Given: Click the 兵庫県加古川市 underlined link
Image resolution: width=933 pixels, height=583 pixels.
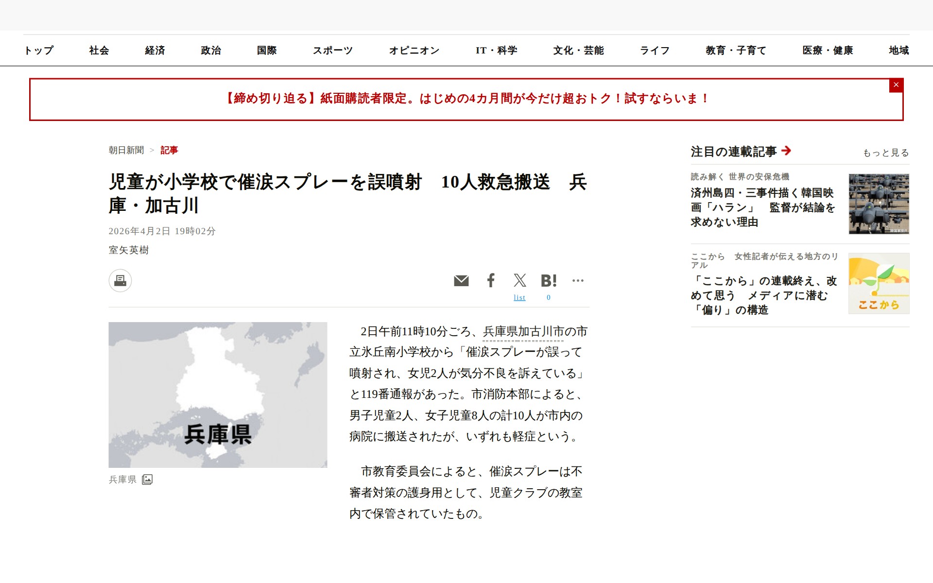Looking at the screenshot, I should [523, 332].
